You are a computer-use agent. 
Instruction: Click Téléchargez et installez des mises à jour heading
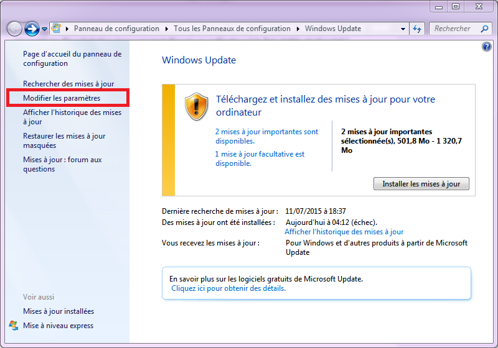[326, 106]
